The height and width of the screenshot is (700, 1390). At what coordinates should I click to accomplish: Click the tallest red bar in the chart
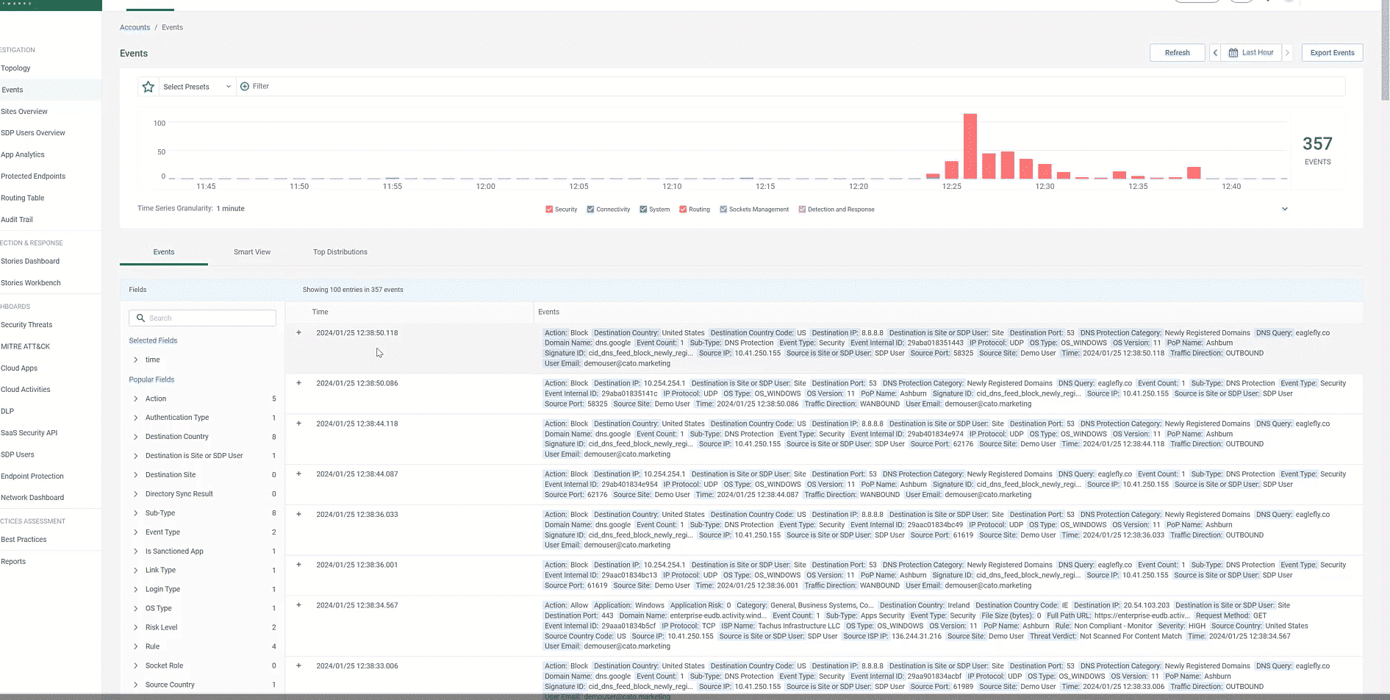(970, 146)
